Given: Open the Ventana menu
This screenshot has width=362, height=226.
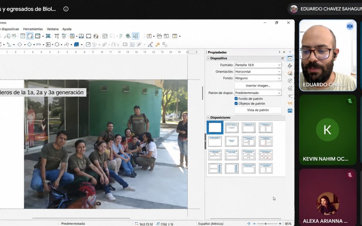Looking at the screenshot, I should (x=52, y=29).
